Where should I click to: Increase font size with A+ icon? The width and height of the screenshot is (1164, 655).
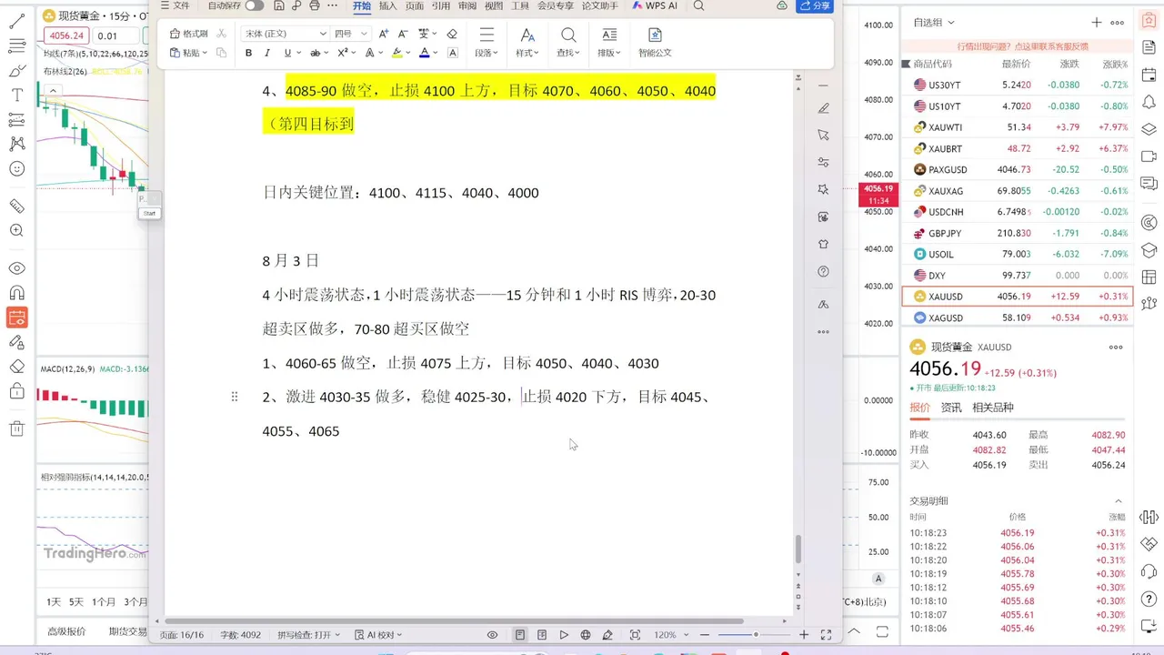coord(384,34)
